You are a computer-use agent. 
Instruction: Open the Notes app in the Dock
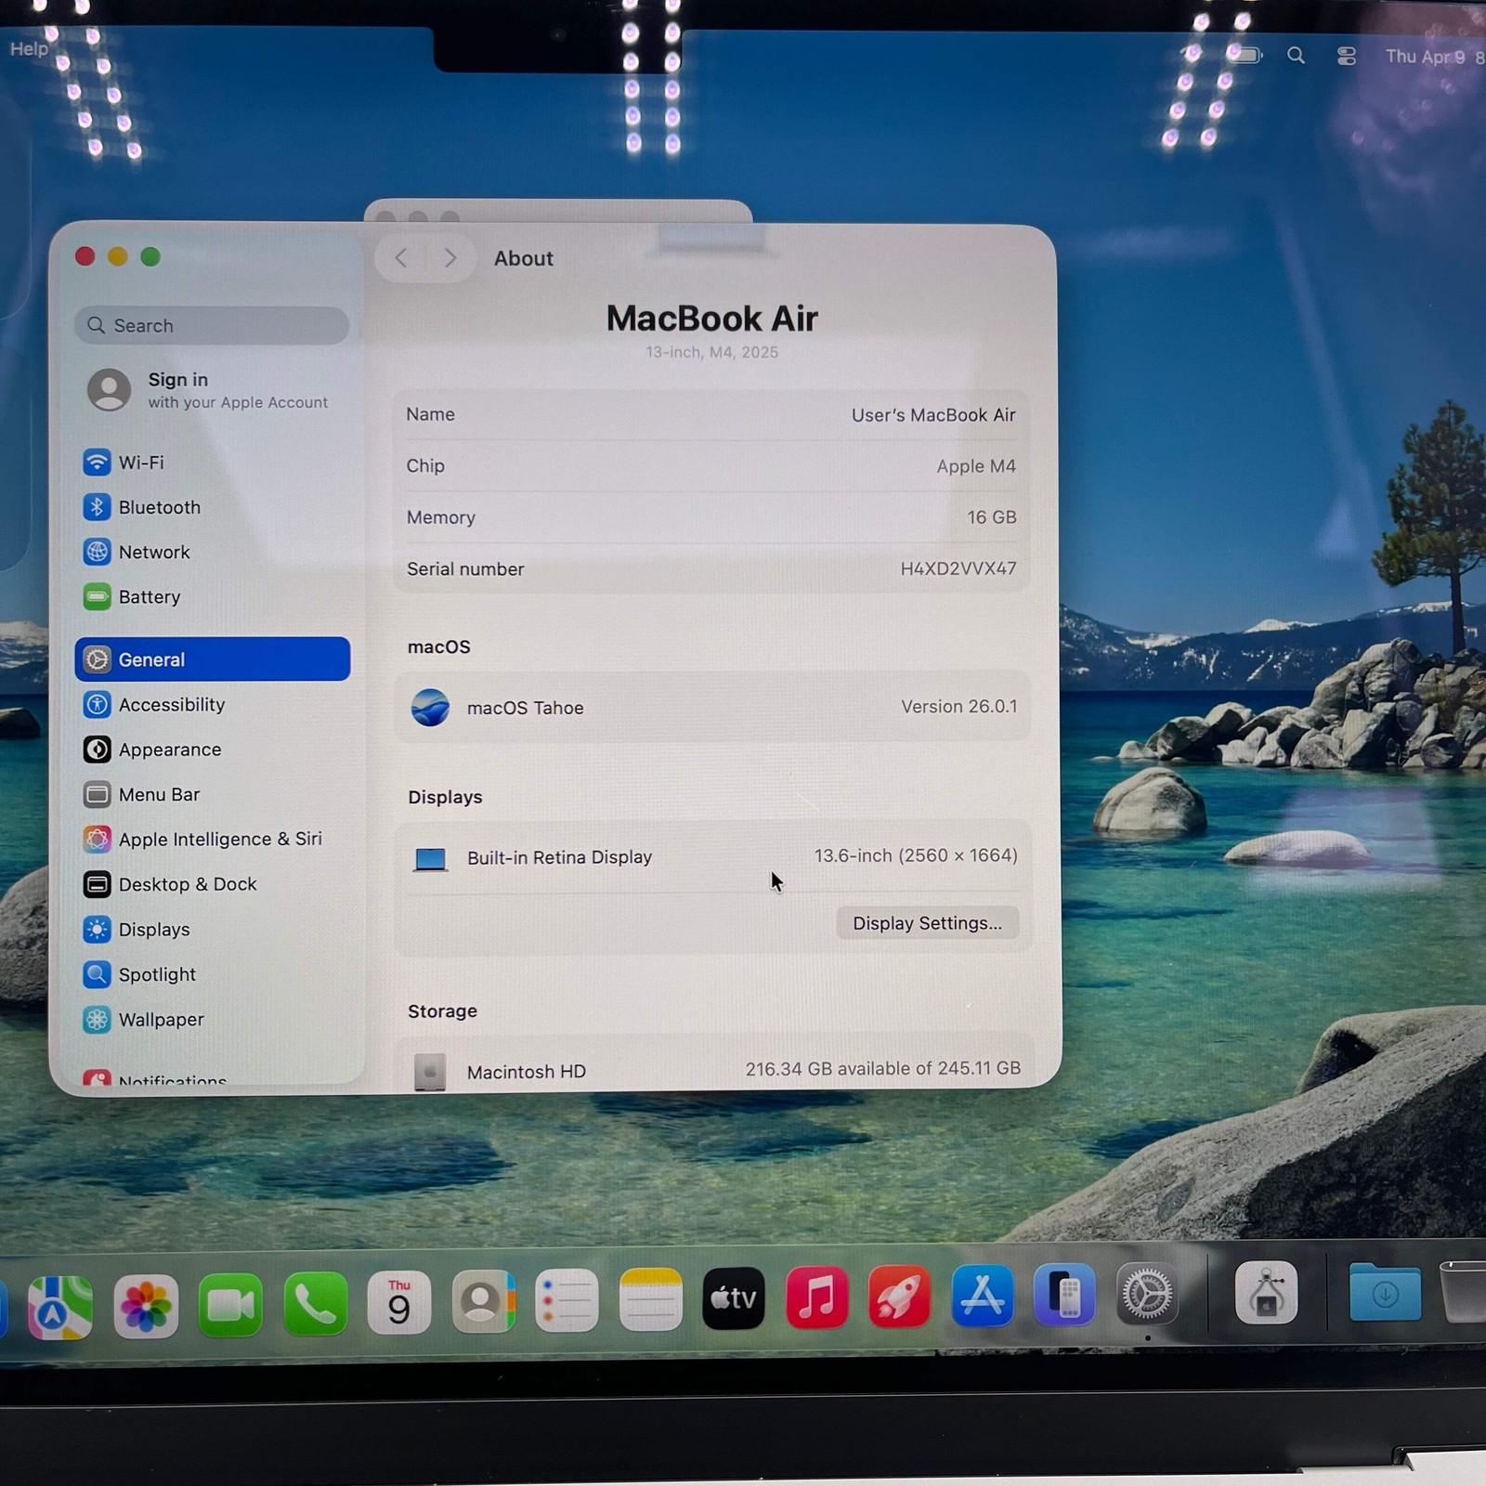[x=650, y=1299]
